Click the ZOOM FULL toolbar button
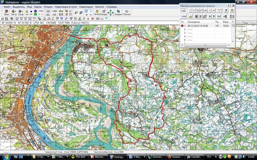The height and width of the screenshot is (160, 257). tap(30, 19)
